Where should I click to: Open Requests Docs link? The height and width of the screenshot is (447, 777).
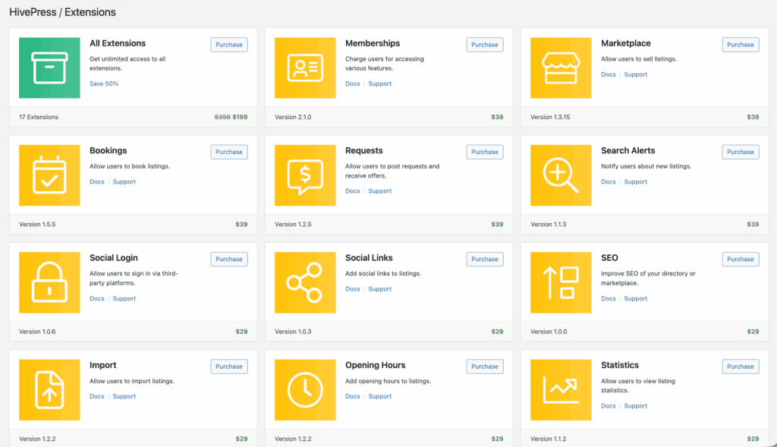353,190
